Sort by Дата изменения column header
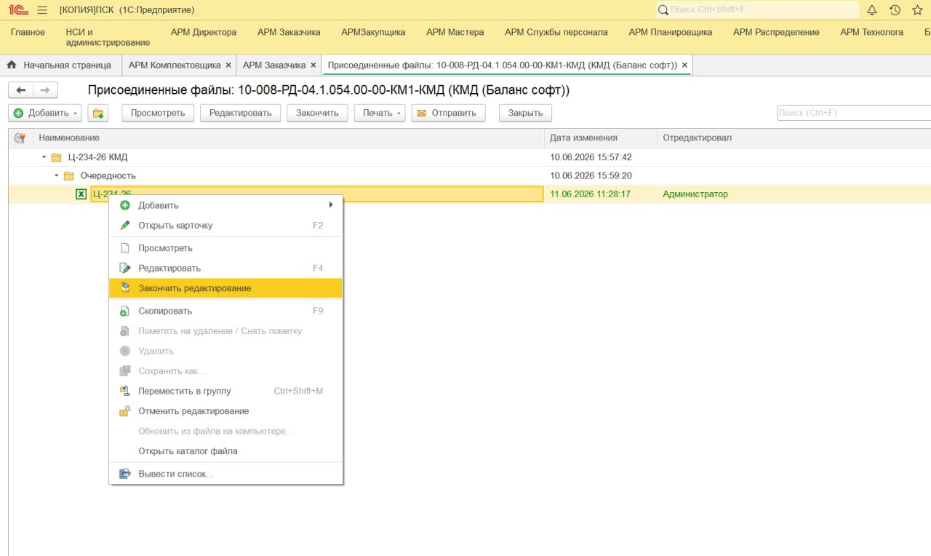 point(600,138)
